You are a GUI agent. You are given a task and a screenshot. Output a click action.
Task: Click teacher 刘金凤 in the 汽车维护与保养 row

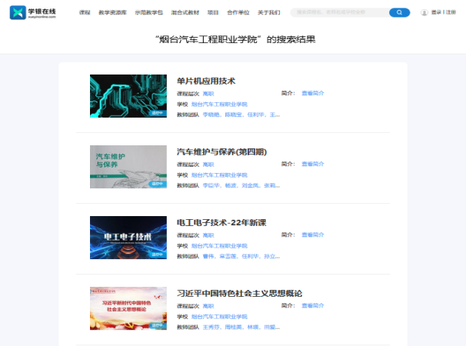click(250, 185)
